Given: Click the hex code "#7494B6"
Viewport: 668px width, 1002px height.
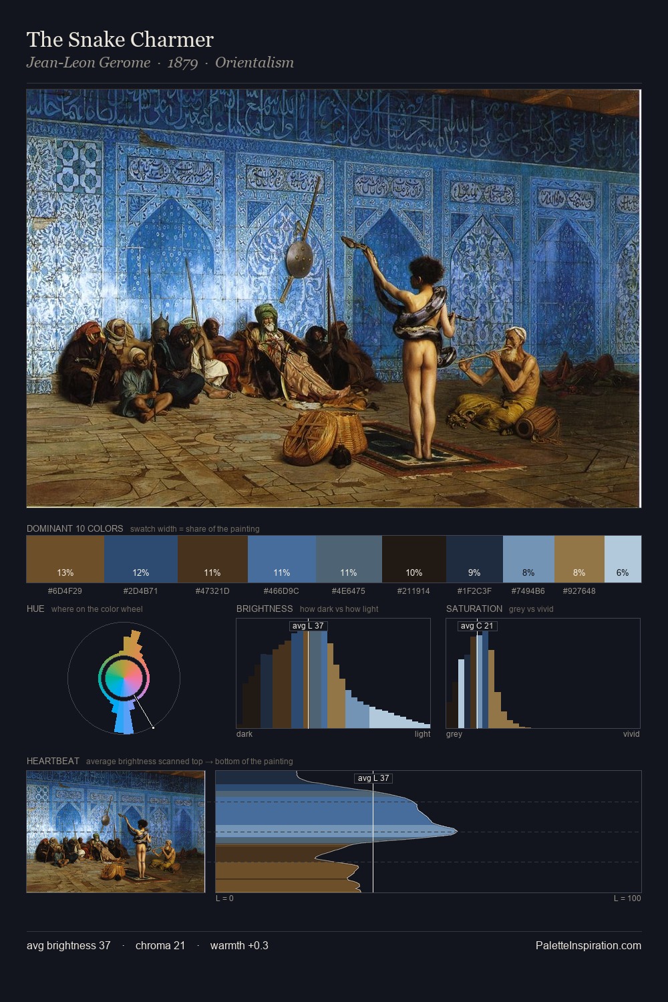Looking at the screenshot, I should [x=528, y=591].
